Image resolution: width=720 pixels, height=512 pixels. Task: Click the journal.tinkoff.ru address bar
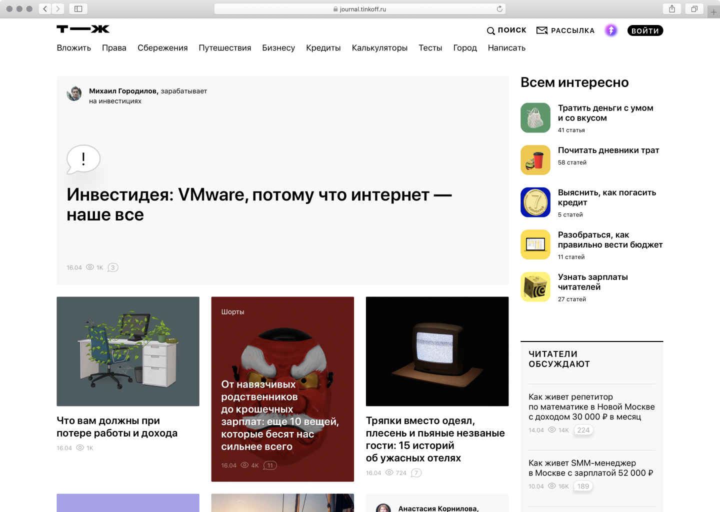coord(360,9)
